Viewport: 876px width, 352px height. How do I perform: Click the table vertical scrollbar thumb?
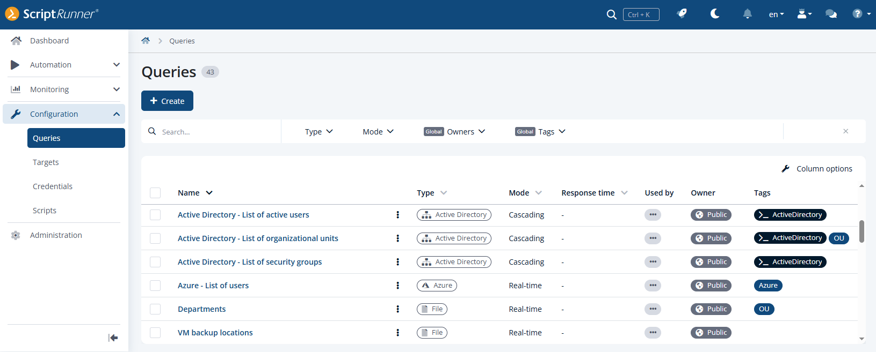pos(861,231)
